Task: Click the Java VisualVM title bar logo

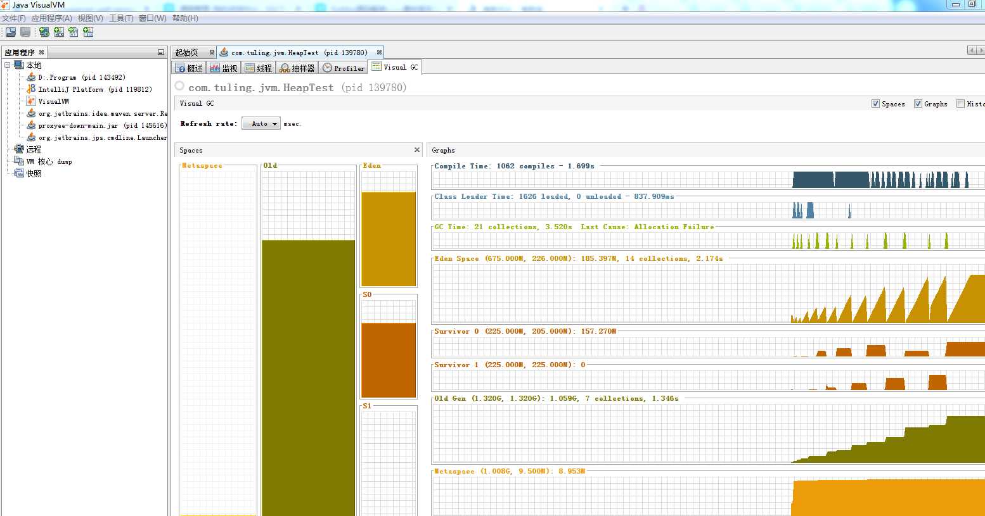Action: [5, 5]
